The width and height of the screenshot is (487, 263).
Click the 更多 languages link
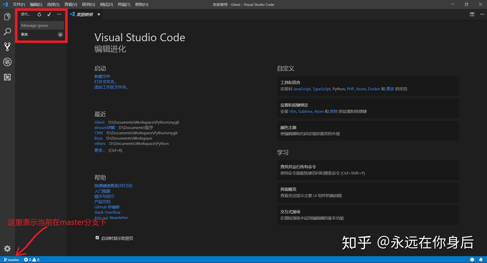[390, 89]
